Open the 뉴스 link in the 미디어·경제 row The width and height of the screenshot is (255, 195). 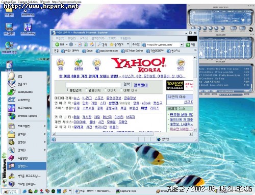click(x=76, y=98)
